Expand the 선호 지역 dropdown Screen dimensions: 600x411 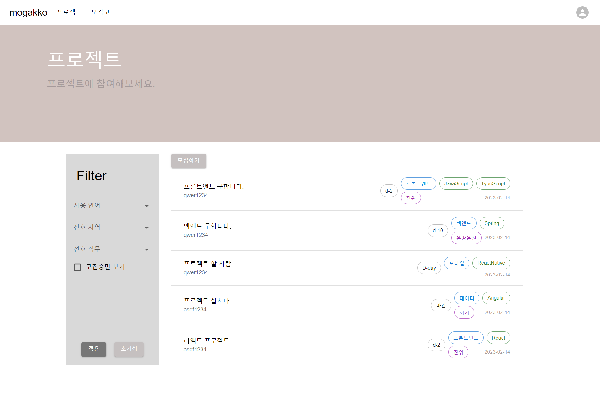click(112, 228)
